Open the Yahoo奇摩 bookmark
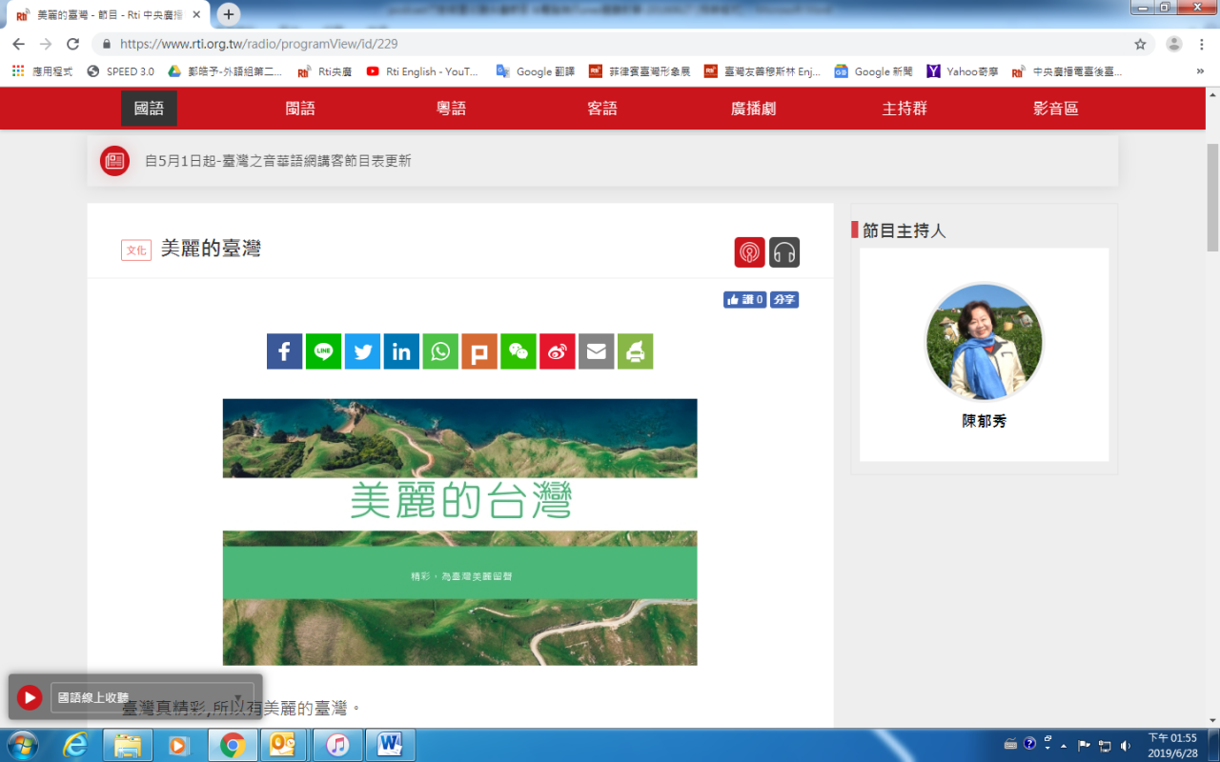1220x762 pixels. 963,71
